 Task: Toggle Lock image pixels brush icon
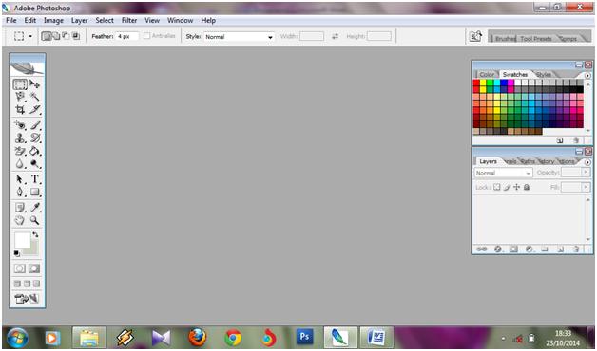pos(507,187)
